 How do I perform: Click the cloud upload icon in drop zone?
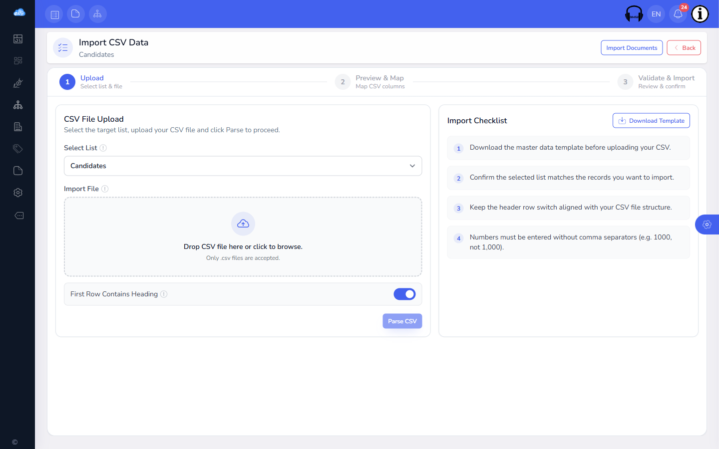(x=243, y=224)
